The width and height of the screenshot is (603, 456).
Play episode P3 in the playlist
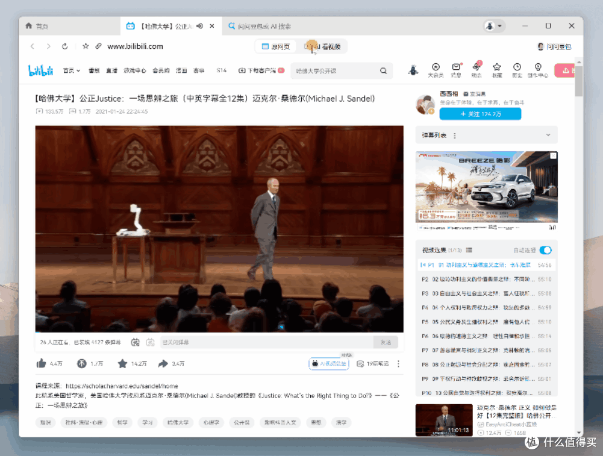click(487, 293)
